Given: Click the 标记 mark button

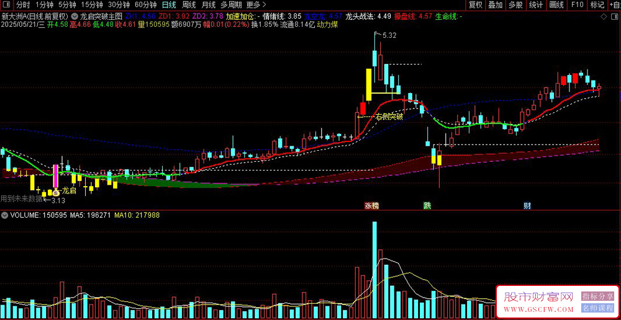Looking at the screenshot, I should pyautogui.click(x=597, y=5).
